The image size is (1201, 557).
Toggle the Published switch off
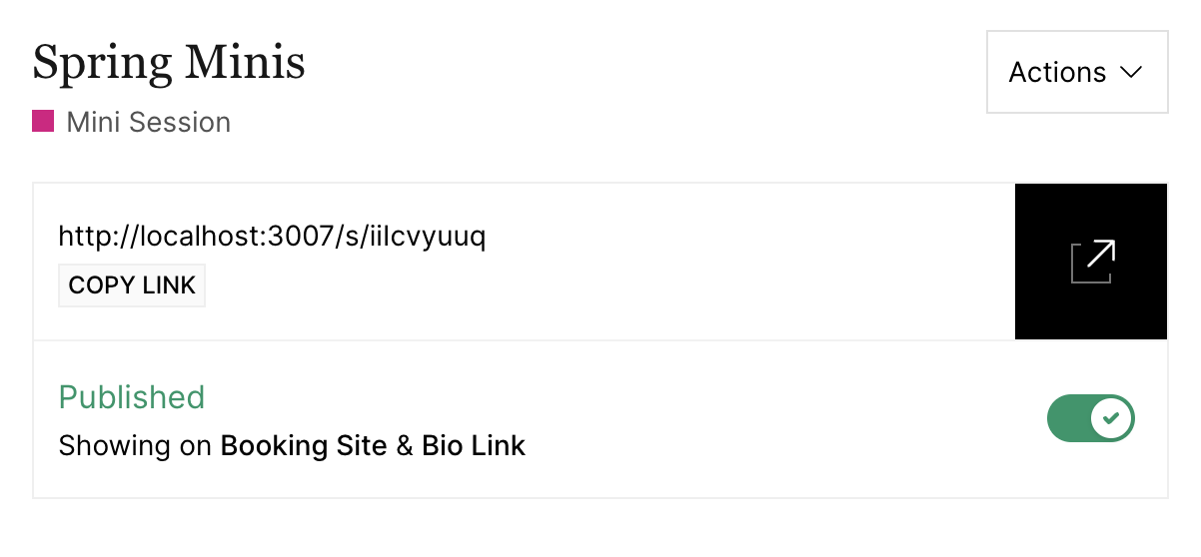coord(1091,417)
